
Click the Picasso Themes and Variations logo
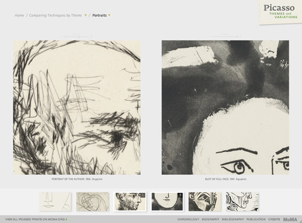tap(280, 11)
